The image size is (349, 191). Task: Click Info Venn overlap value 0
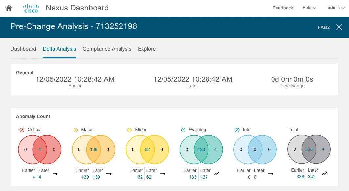click(255, 149)
